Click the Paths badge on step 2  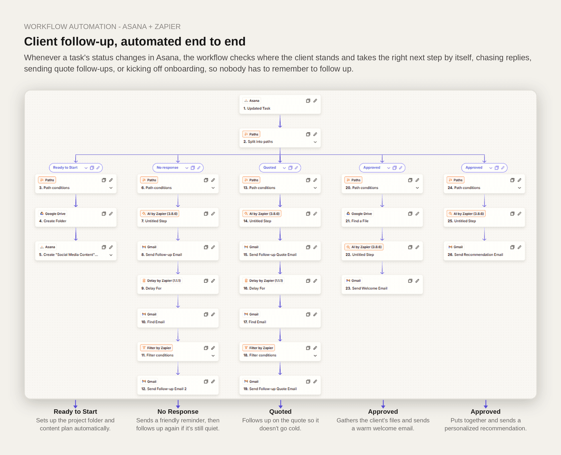pyautogui.click(x=252, y=134)
